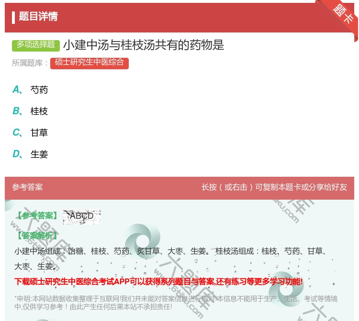
Task: Click the letter C option marker
Action: 17,132
